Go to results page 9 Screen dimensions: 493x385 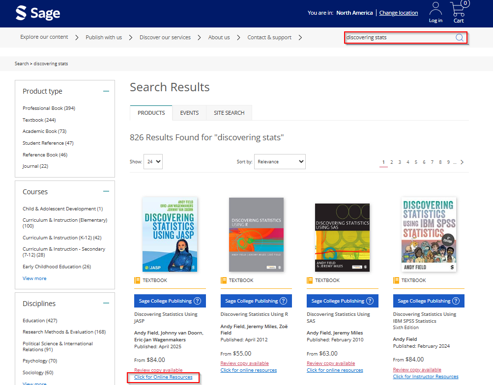(448, 162)
